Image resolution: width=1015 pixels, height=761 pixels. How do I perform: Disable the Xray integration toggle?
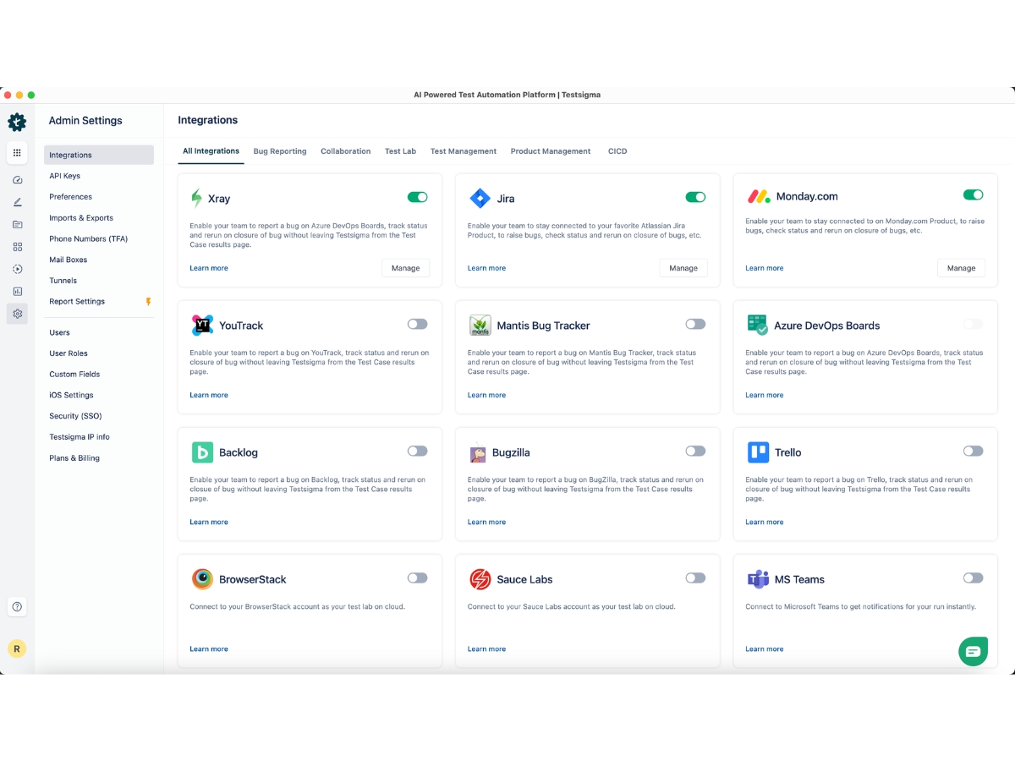tap(418, 197)
